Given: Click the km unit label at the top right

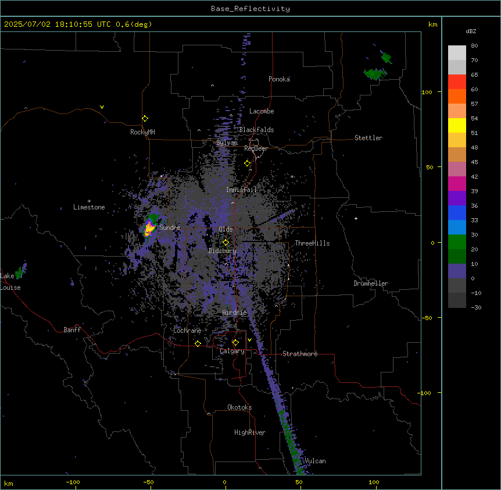Looking at the screenshot, I should point(432,24).
